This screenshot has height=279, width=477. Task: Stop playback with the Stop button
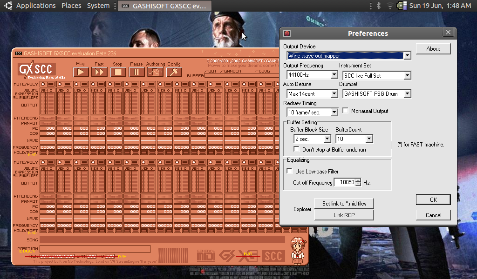118,72
